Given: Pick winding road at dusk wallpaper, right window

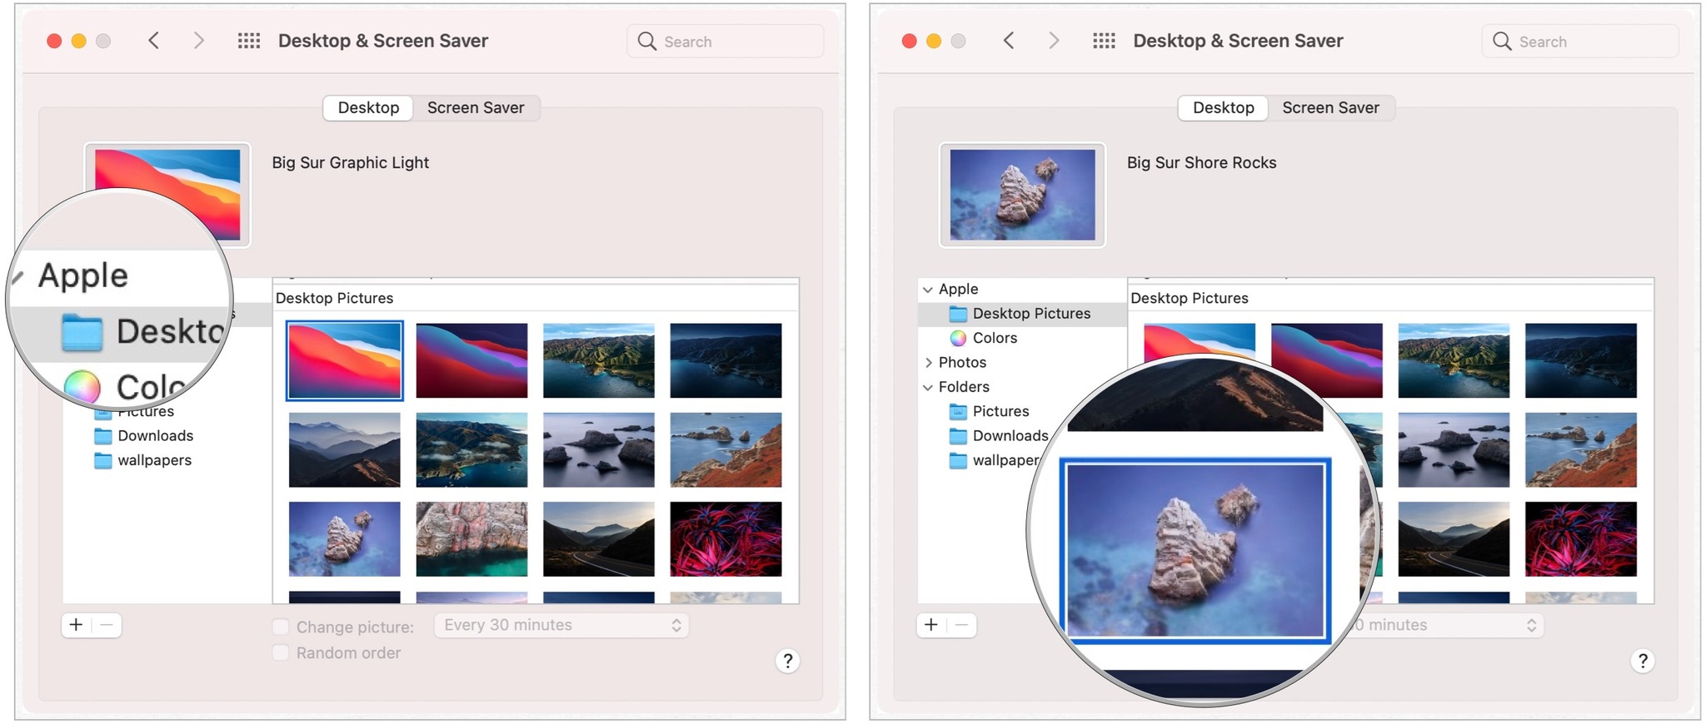Looking at the screenshot, I should [x=1454, y=538].
